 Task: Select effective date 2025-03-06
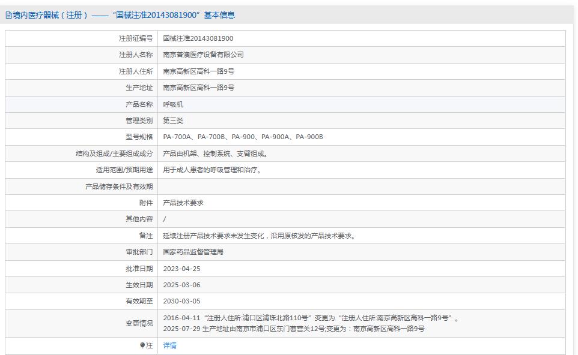181,285
